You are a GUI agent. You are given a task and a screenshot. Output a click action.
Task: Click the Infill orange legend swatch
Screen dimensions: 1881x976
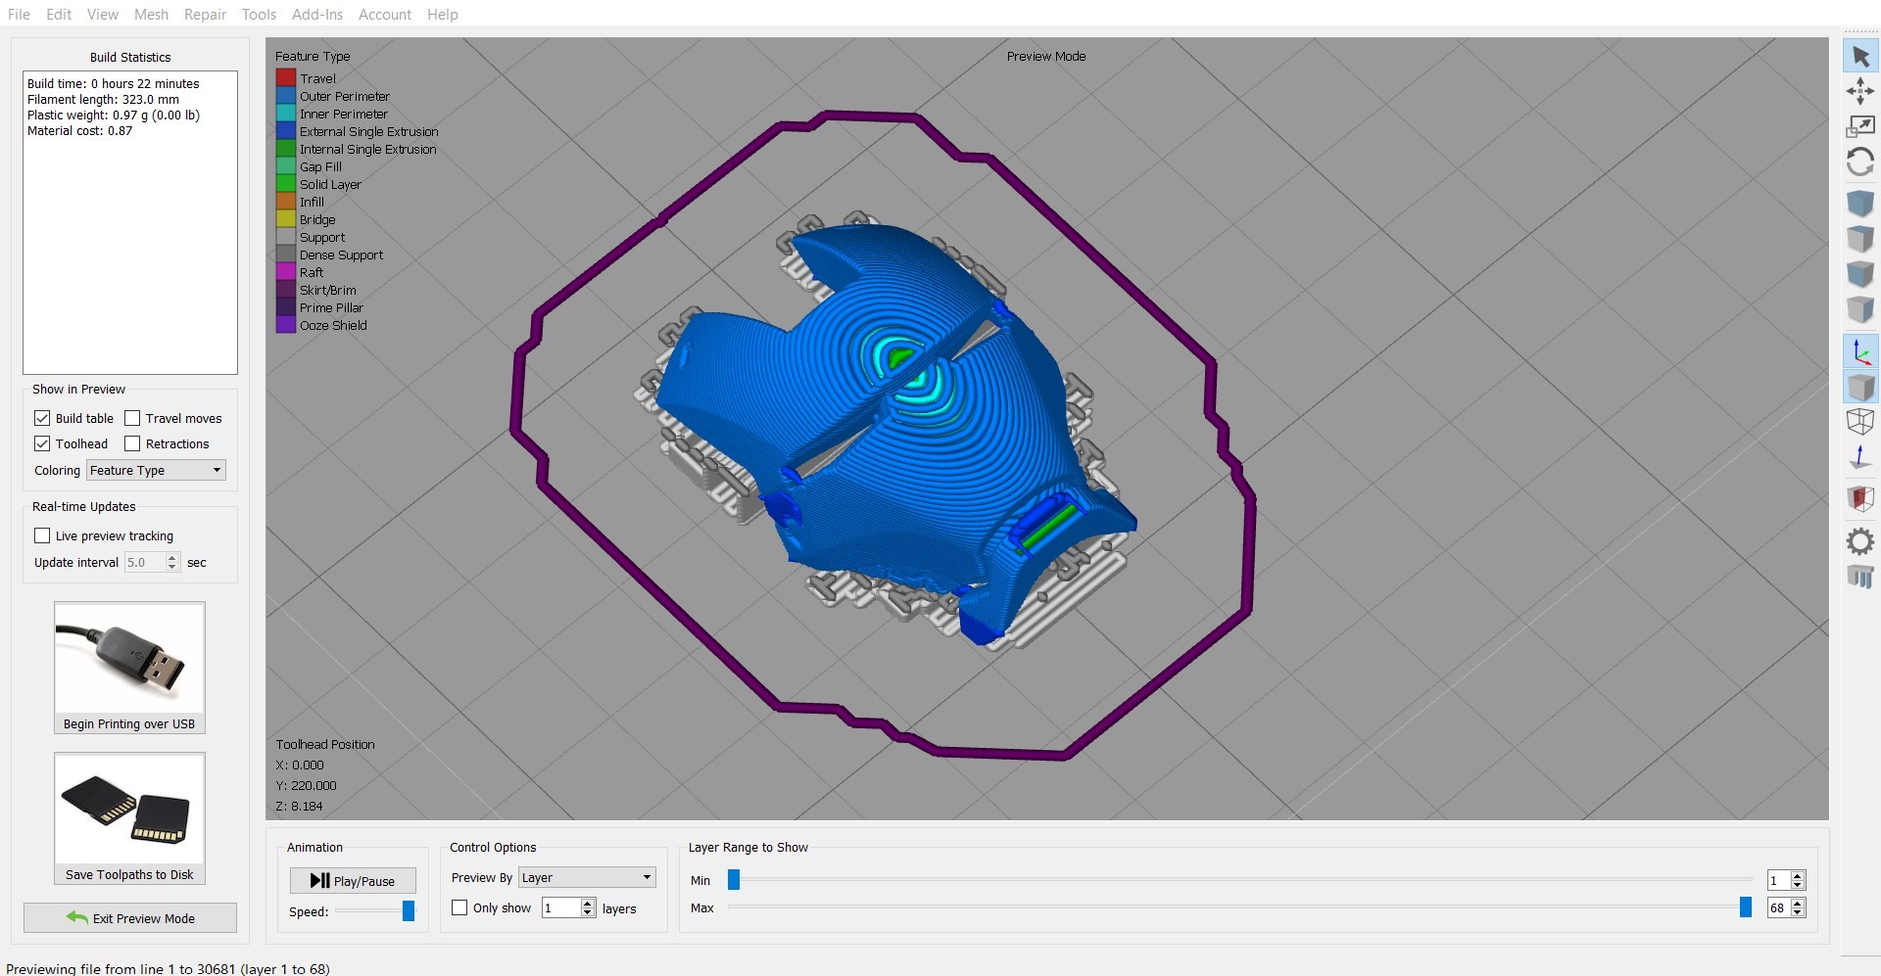coord(286,202)
